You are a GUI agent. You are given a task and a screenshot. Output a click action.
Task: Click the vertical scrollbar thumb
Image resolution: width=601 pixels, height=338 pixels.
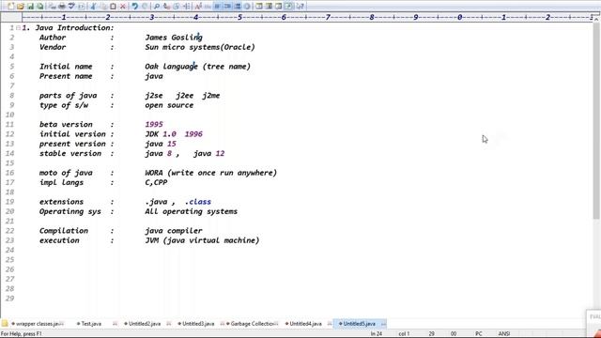(597, 121)
